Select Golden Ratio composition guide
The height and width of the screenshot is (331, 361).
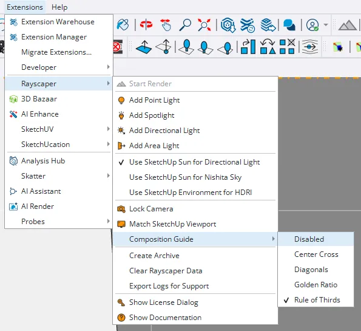pyautogui.click(x=315, y=285)
